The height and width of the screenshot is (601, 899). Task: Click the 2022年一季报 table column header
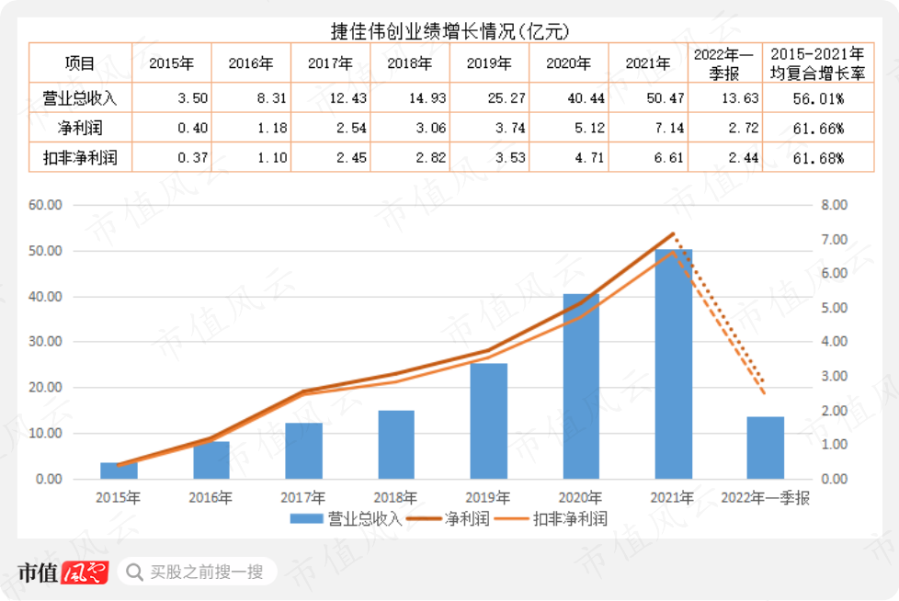click(x=724, y=63)
